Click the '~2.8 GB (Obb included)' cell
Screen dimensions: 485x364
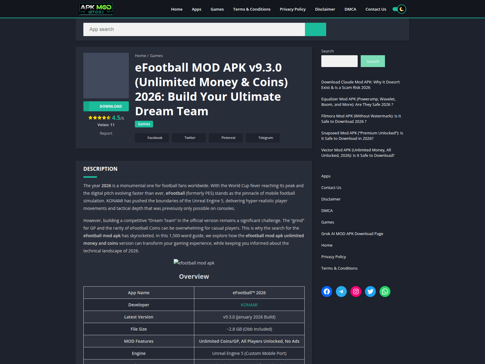[249, 329]
